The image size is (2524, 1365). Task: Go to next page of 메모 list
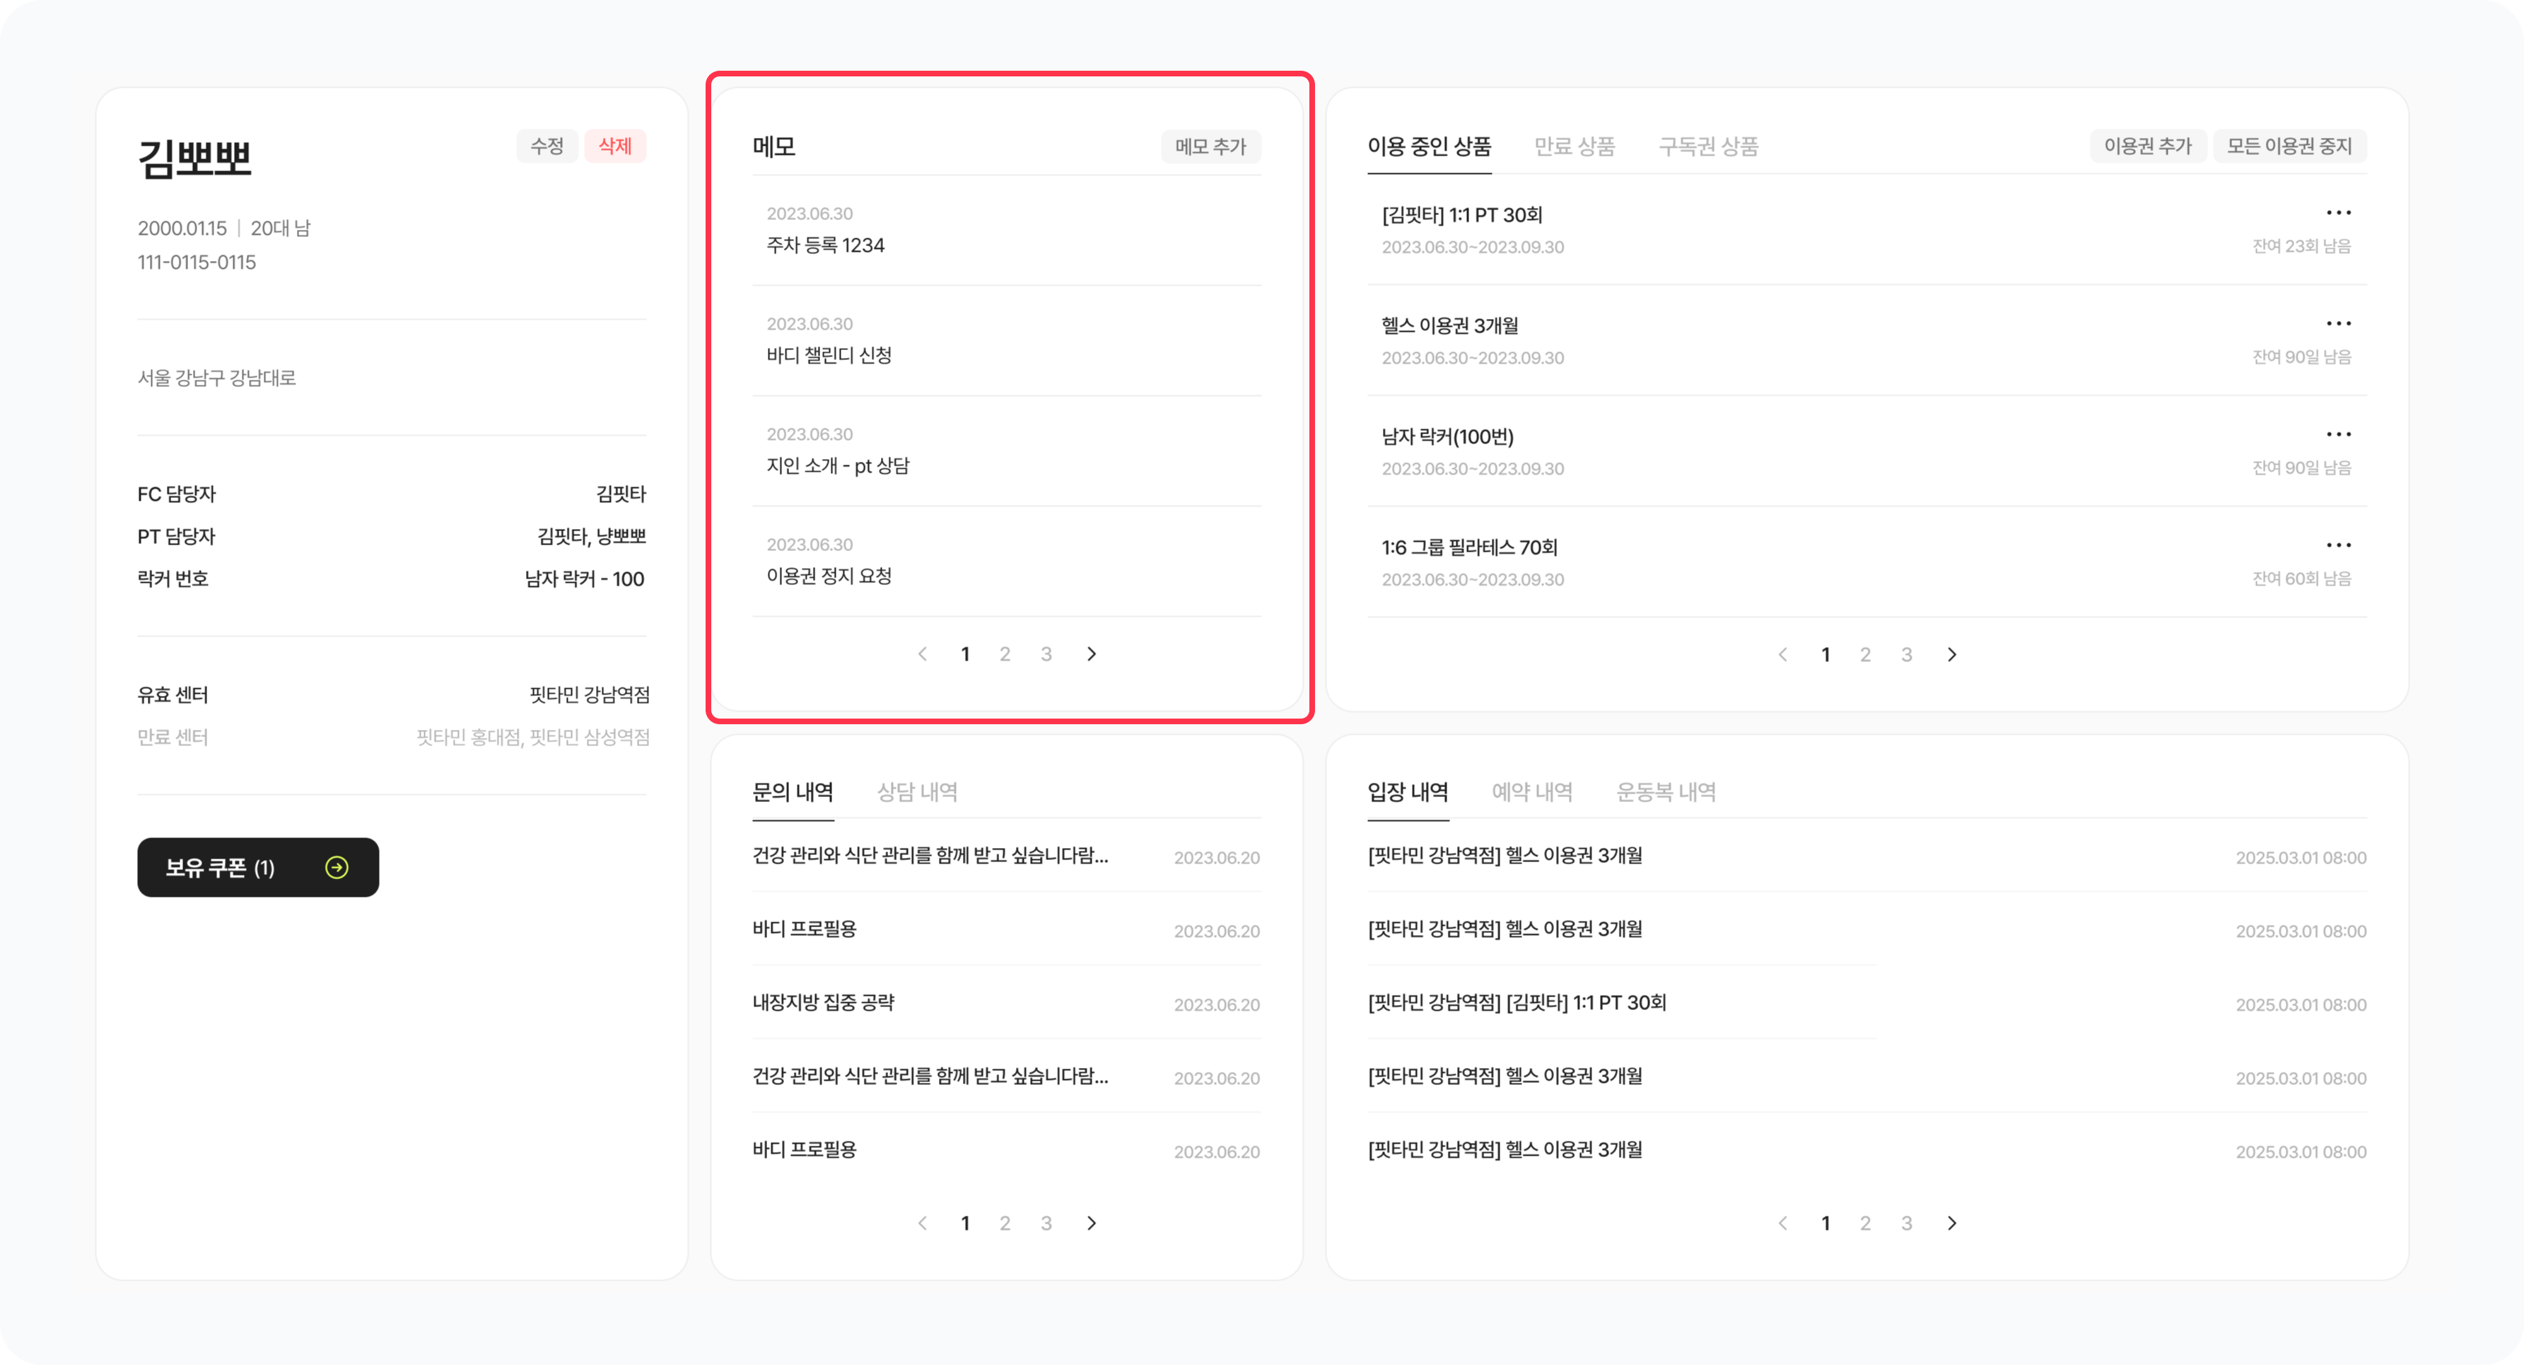pos(1092,654)
